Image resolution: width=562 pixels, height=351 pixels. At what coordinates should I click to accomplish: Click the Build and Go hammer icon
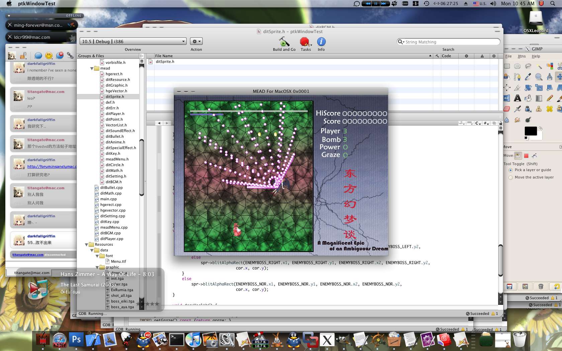[x=284, y=41]
